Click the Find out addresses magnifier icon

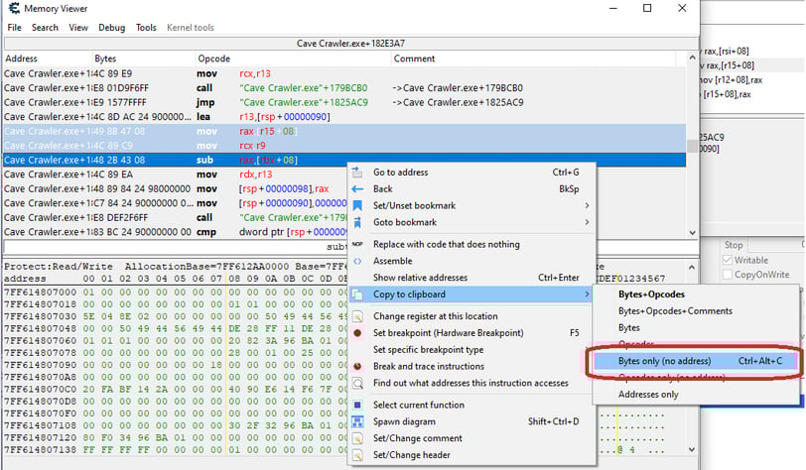pos(357,383)
